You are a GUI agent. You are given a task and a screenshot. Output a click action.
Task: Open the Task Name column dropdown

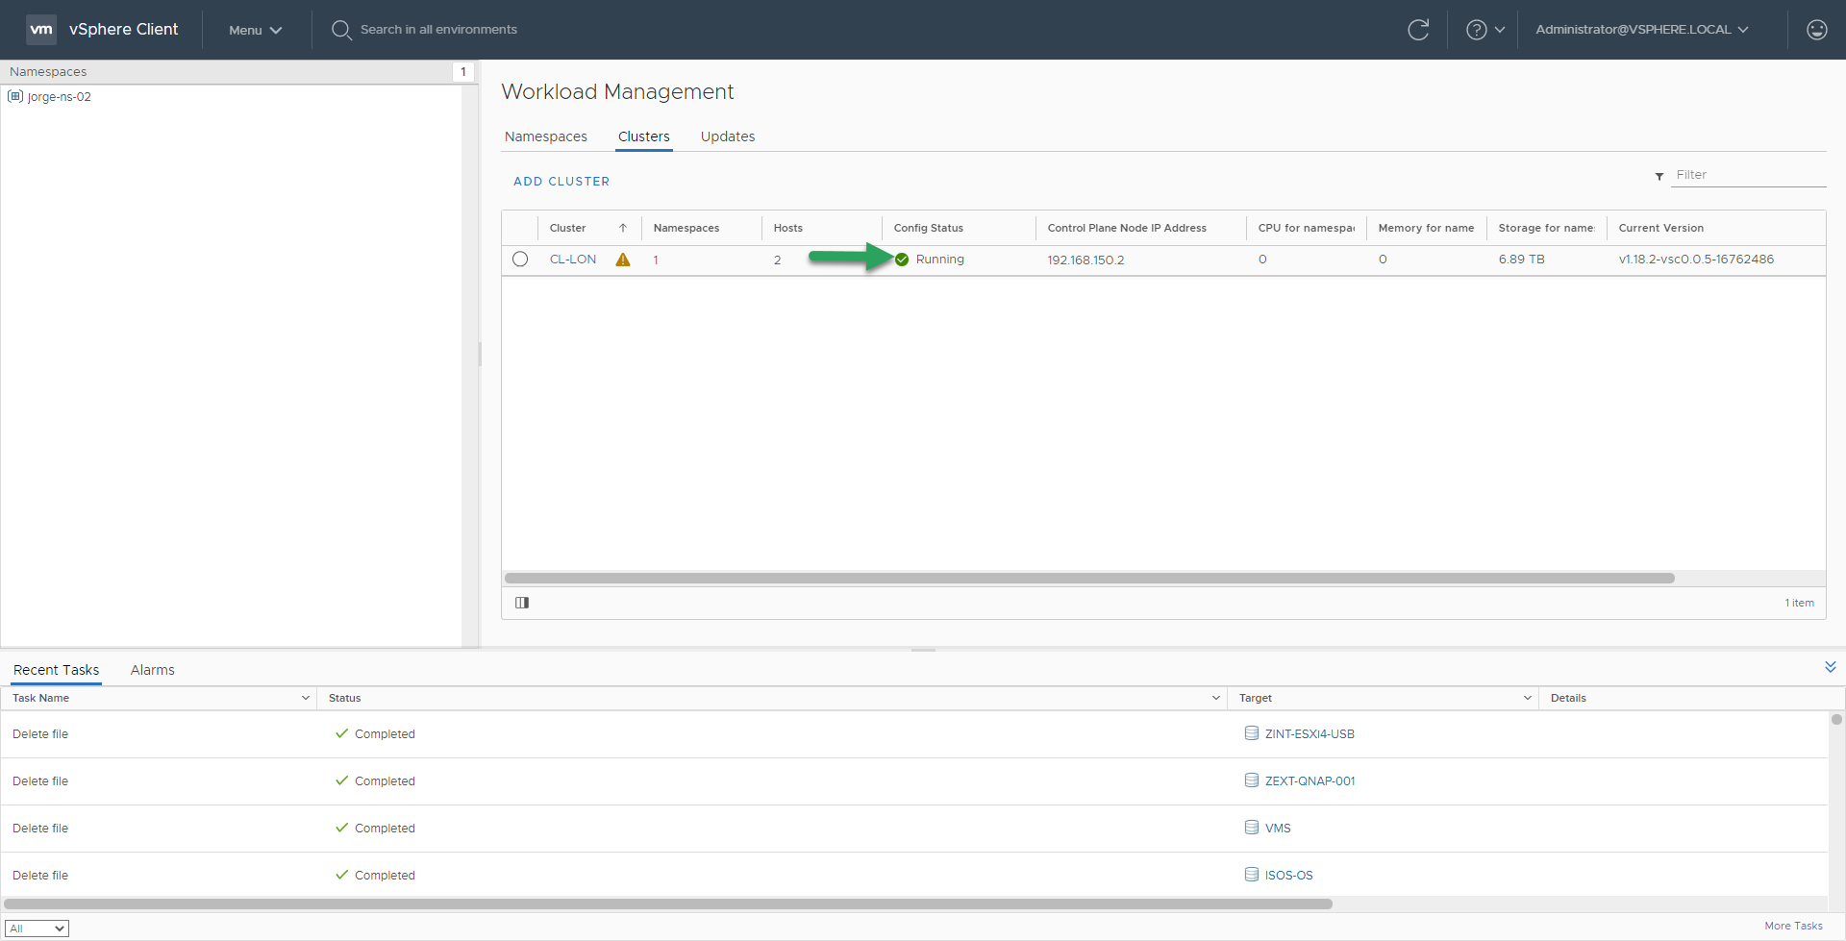(306, 698)
